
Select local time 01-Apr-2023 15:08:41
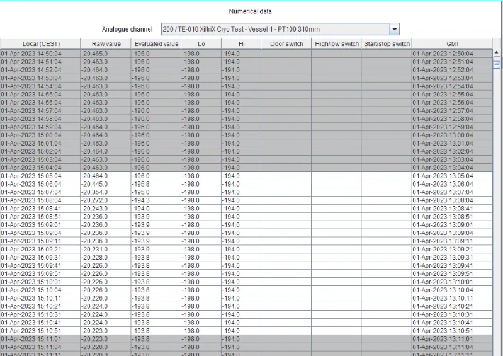(31, 209)
